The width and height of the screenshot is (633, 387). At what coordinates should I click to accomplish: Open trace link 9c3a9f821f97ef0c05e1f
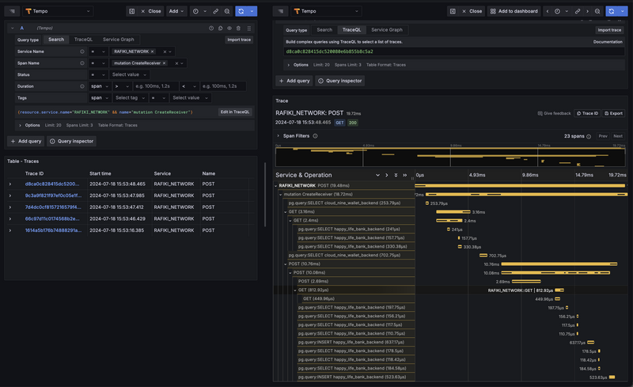pyautogui.click(x=53, y=195)
